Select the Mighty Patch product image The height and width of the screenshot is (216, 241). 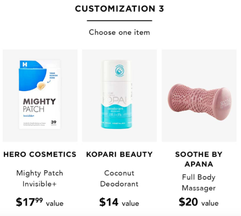(40, 95)
